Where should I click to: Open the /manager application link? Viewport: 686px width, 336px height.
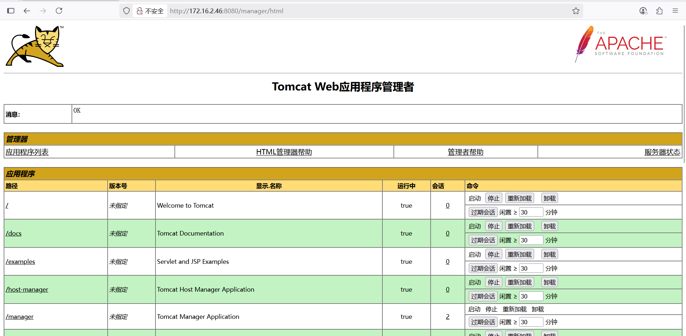click(x=20, y=317)
